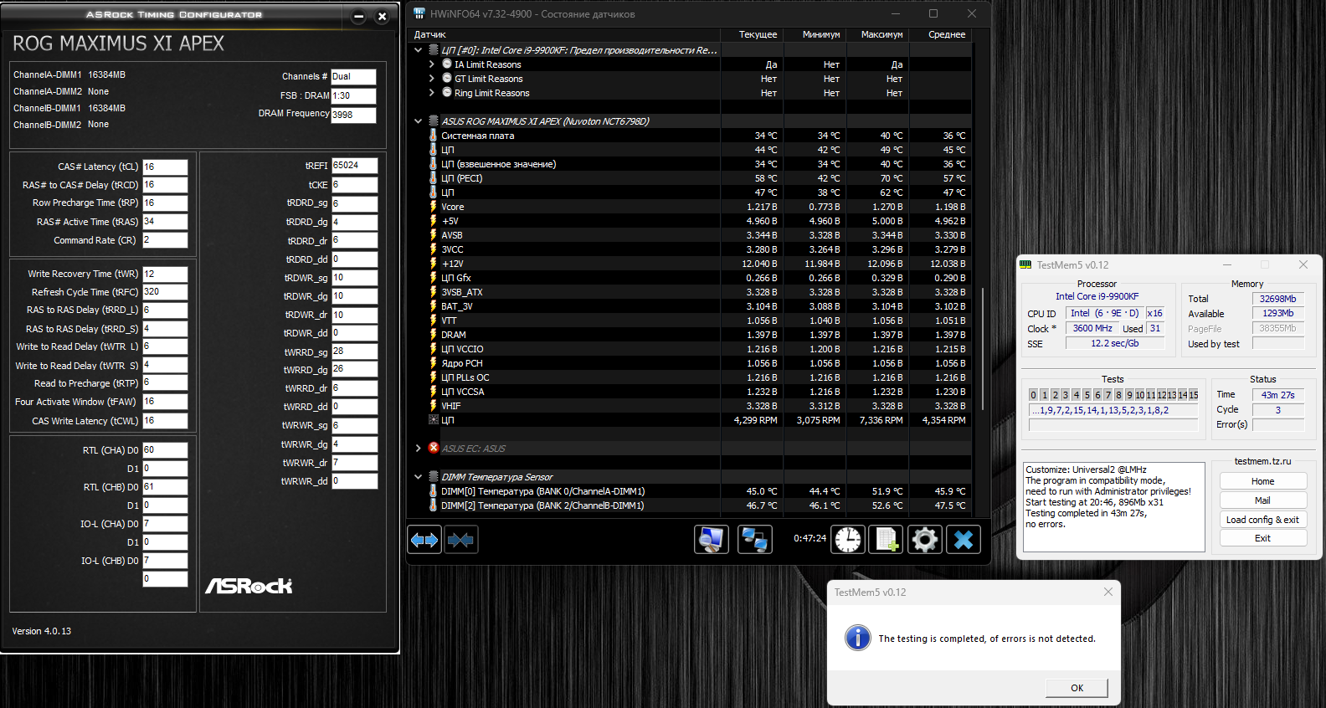Click the clock icon in HWiNFO toolbar
This screenshot has width=1326, height=708.
click(x=848, y=540)
